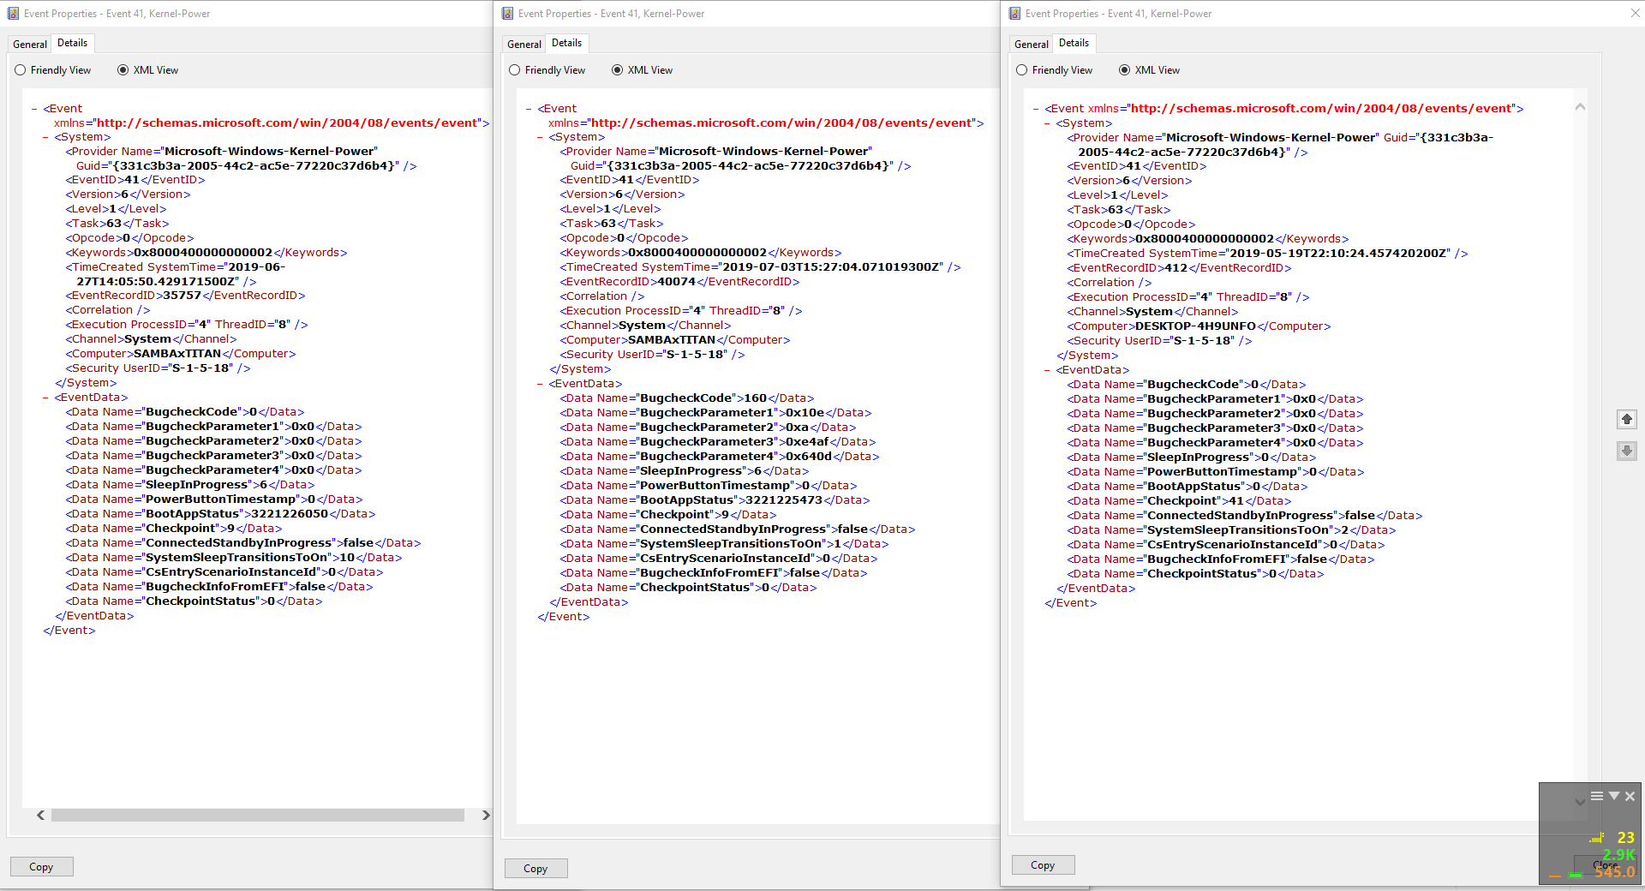Select Friendly View in the left window
Image resolution: width=1645 pixels, height=891 pixels.
(52, 70)
